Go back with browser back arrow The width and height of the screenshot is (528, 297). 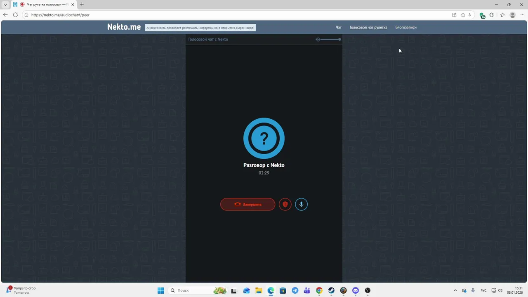click(x=5, y=15)
